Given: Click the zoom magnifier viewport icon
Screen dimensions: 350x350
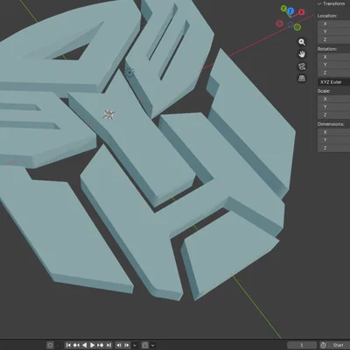Looking at the screenshot, I should (302, 42).
